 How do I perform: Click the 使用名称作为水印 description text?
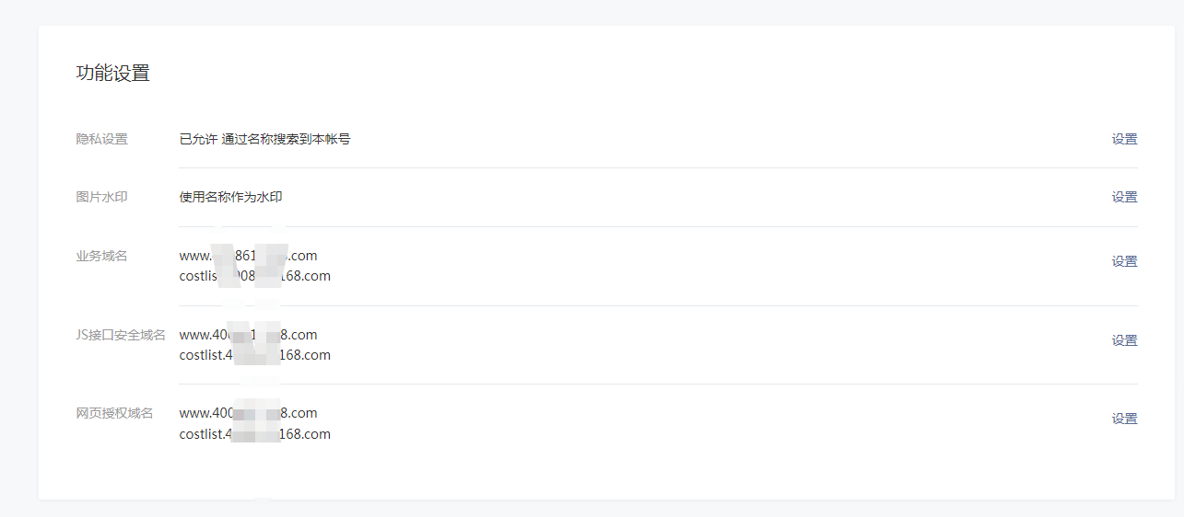coord(230,197)
